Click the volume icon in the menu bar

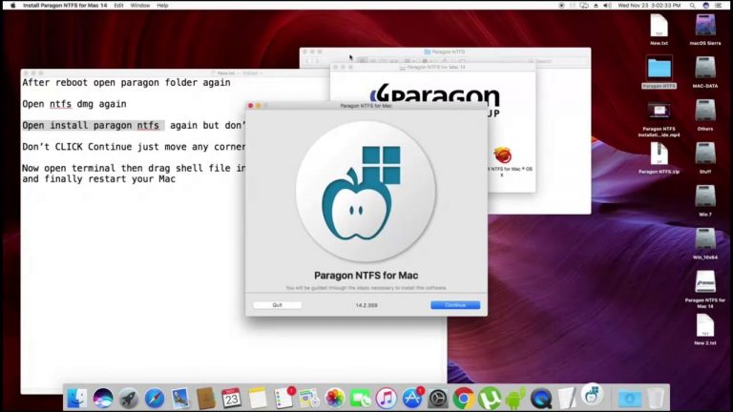(607, 5)
